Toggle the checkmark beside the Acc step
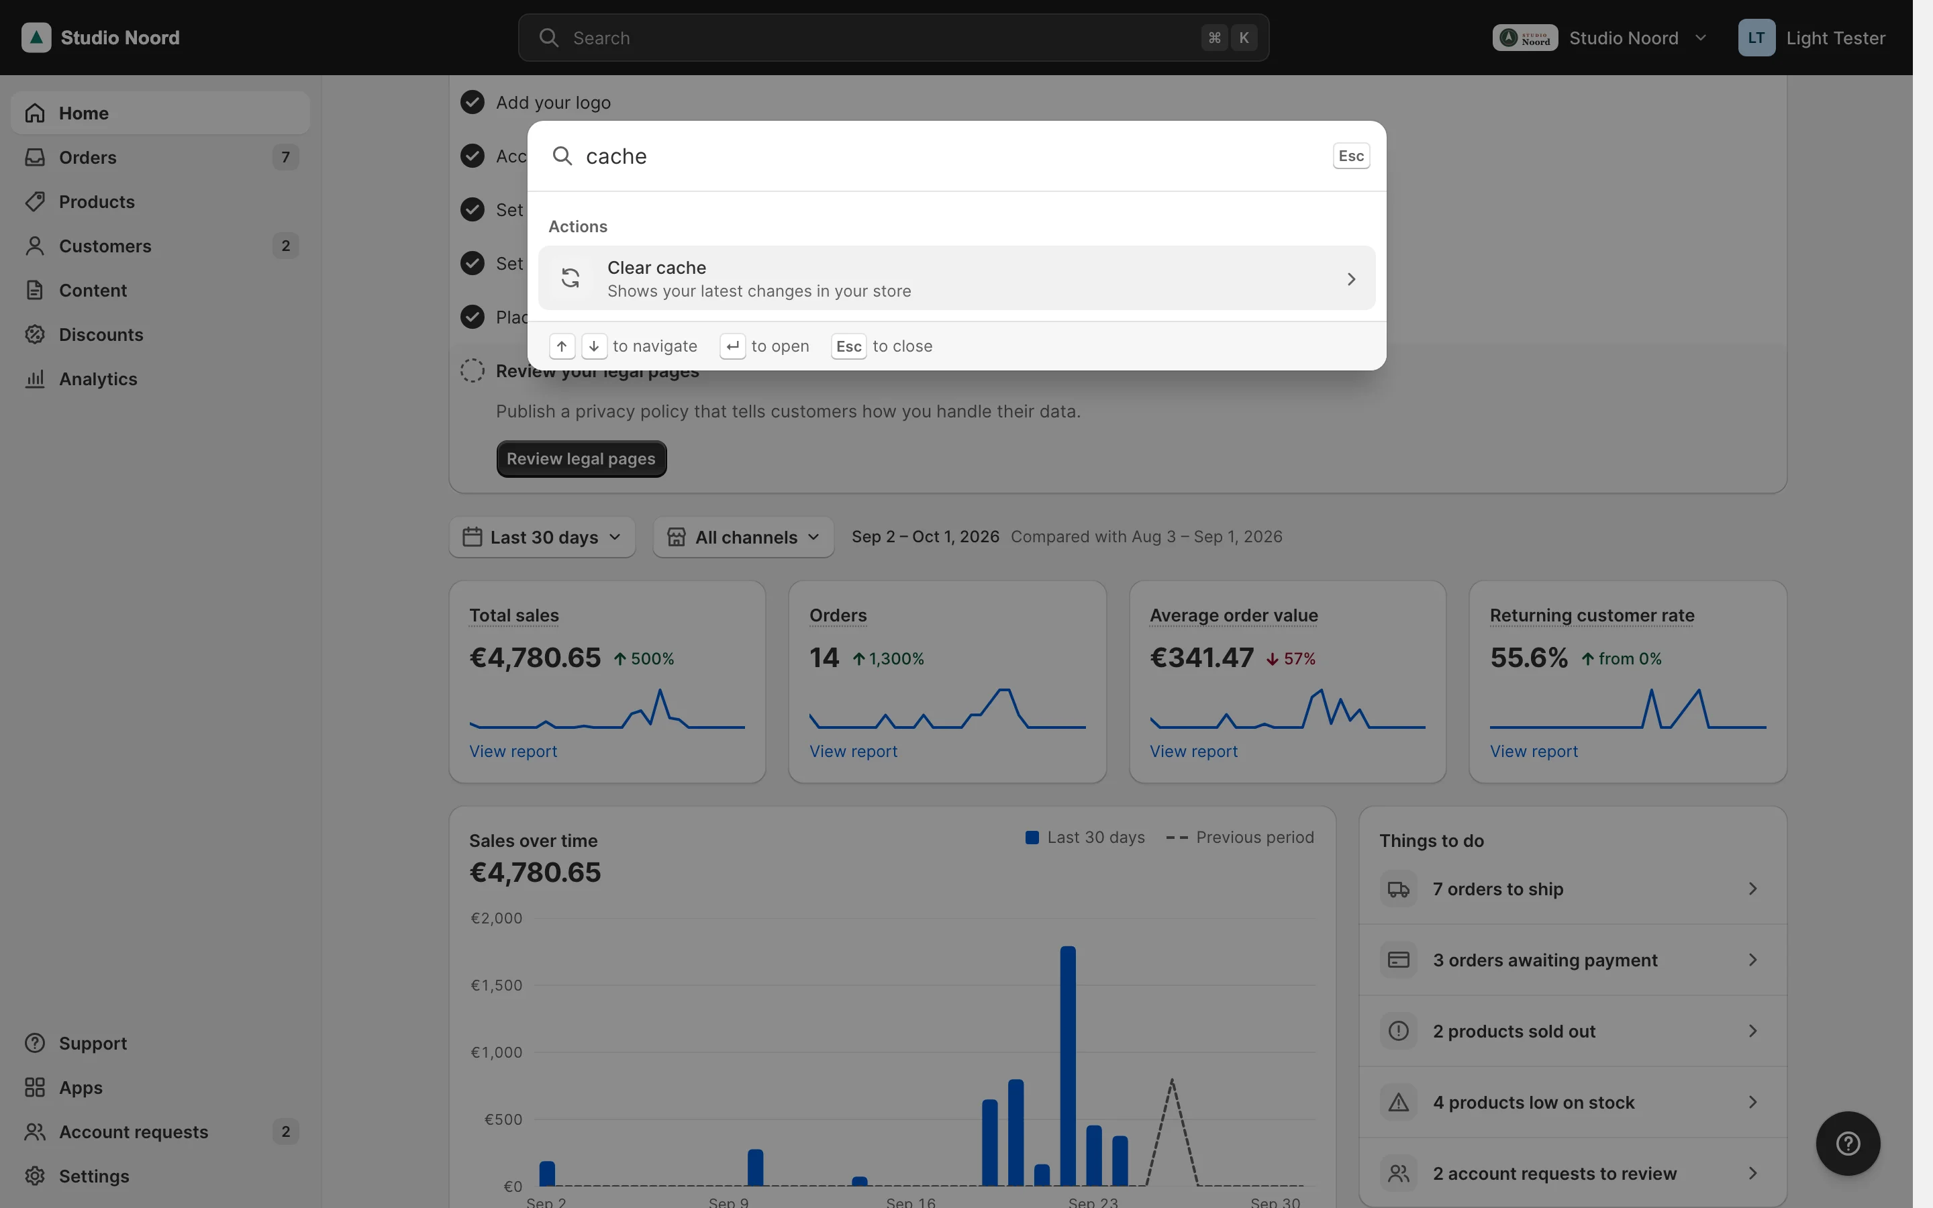 point(472,156)
